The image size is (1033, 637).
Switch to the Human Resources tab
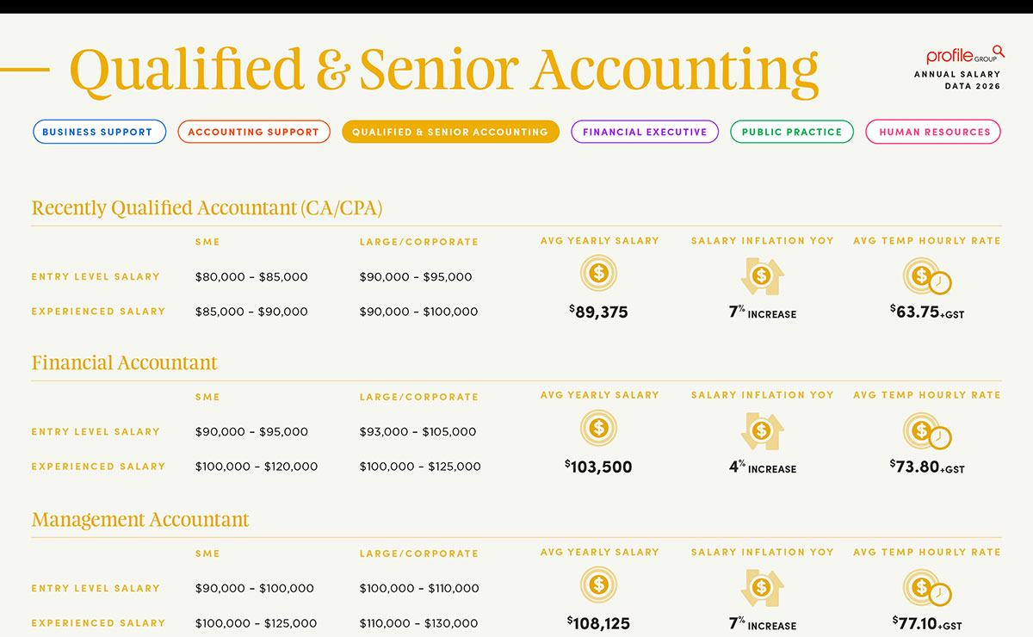click(934, 133)
